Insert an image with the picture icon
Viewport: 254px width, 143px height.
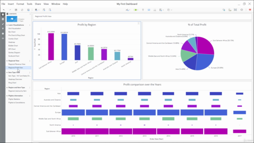[149, 10]
